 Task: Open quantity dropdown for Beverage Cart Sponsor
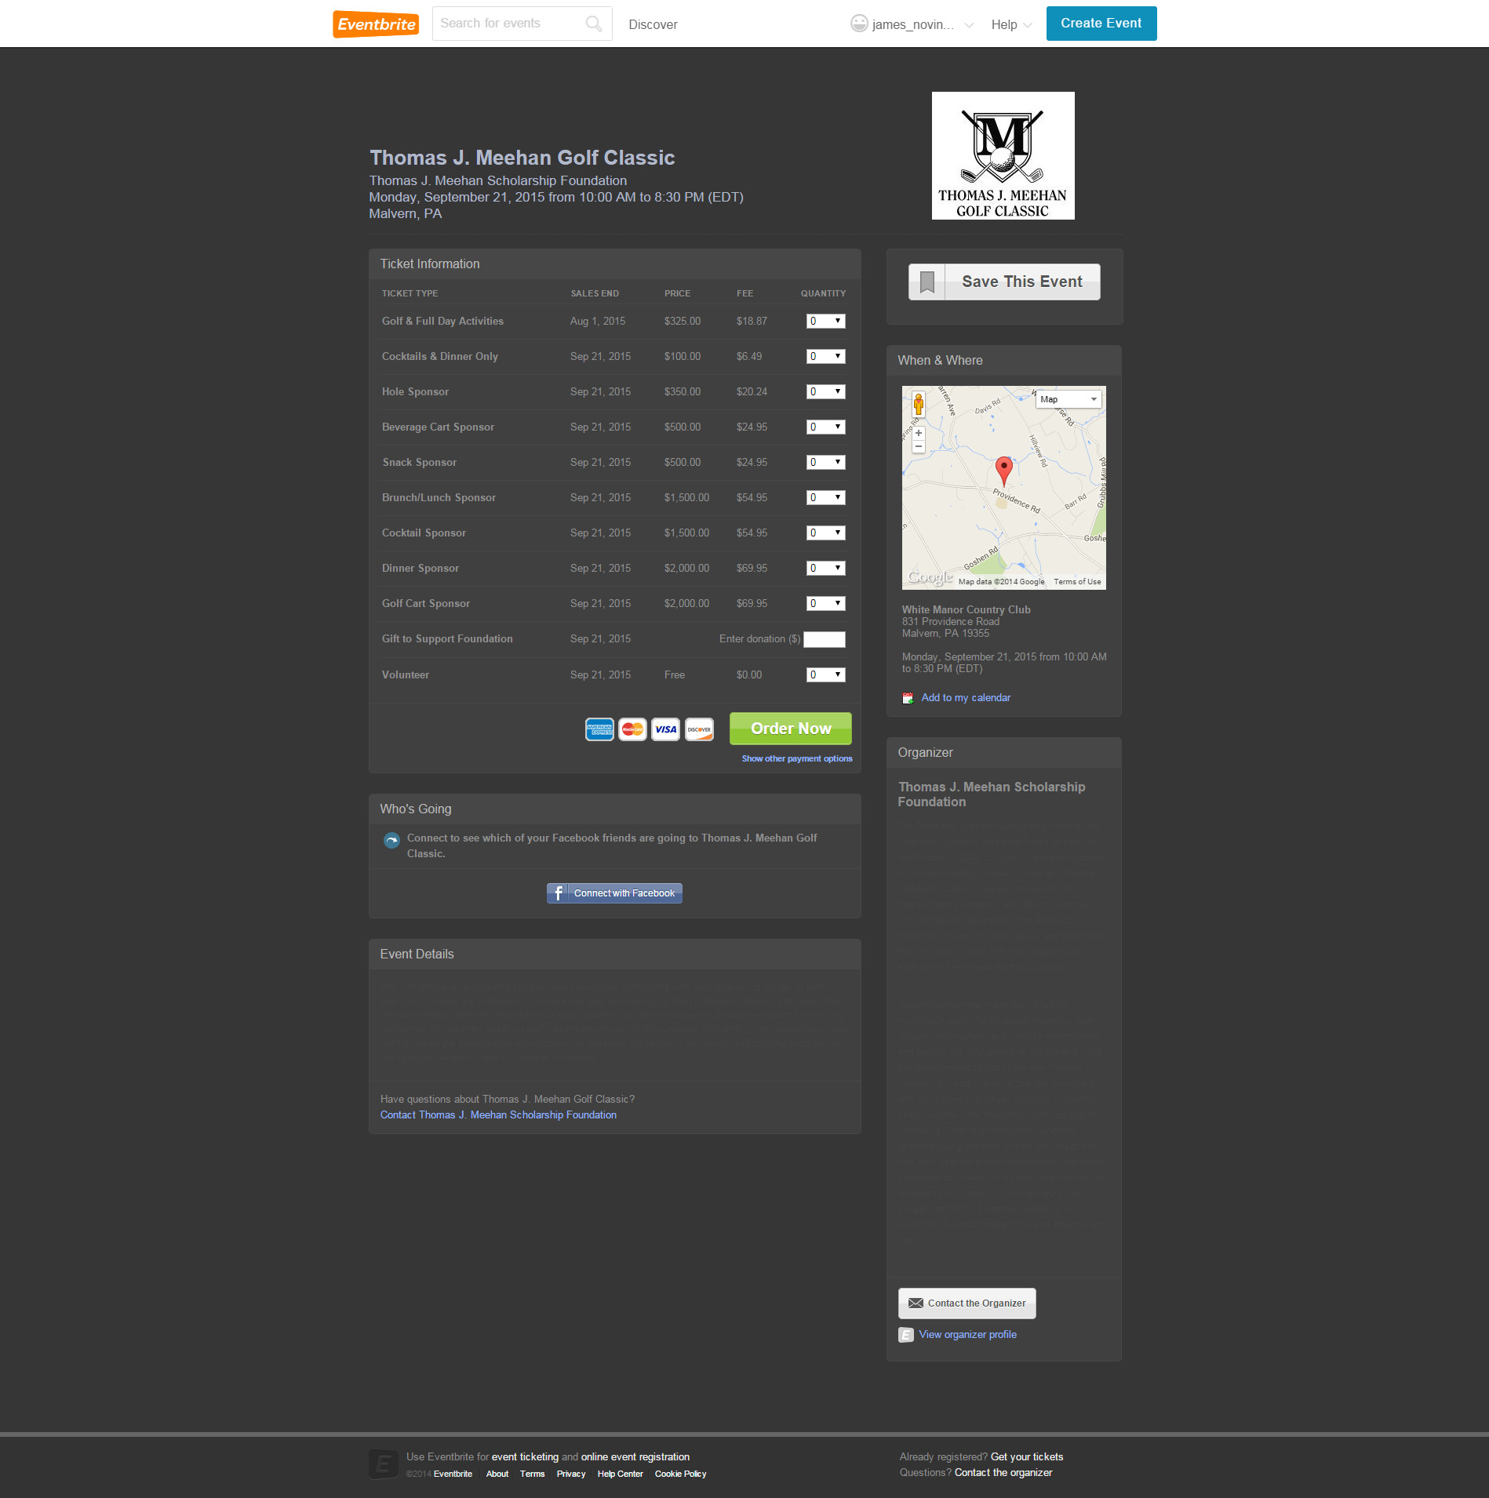(x=825, y=427)
